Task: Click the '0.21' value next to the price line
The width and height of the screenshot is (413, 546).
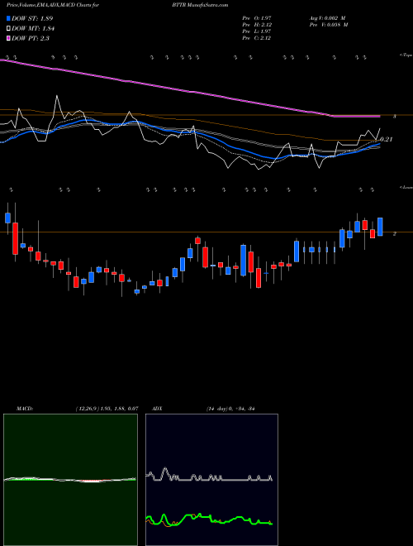Action: click(x=386, y=139)
